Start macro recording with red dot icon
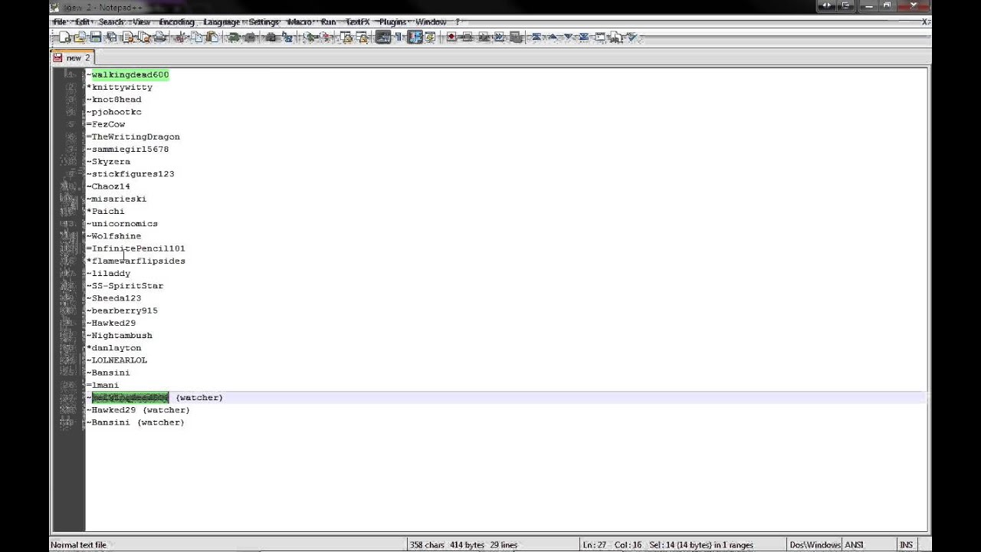This screenshot has height=552, width=981. pos(451,37)
